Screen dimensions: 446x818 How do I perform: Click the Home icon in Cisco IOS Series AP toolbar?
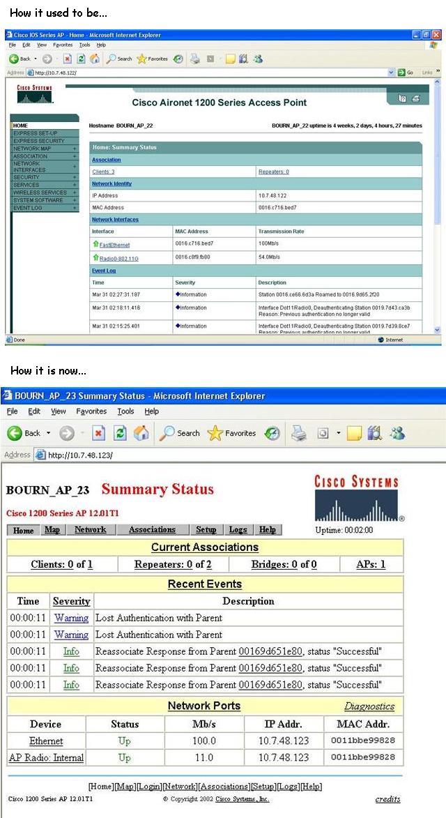95,59
